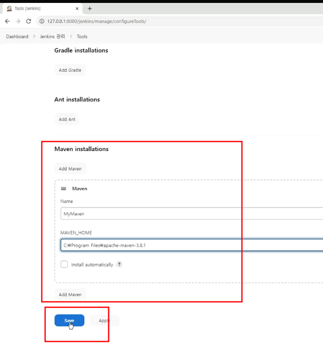The width and height of the screenshot is (323, 349).
Task: Expand chevron after Jenkins 관리 breadcrumb
Action: click(x=71, y=36)
